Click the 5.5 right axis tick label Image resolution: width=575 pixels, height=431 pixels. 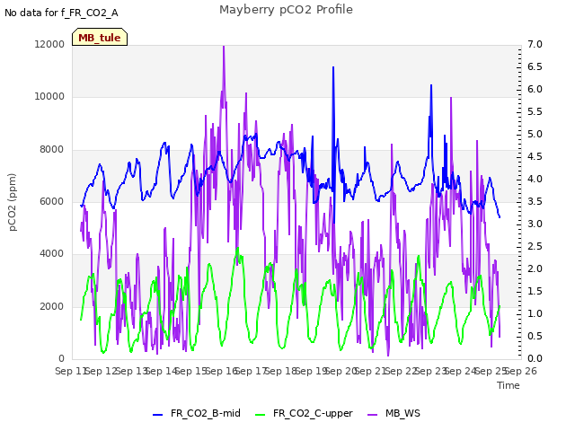tap(535, 111)
